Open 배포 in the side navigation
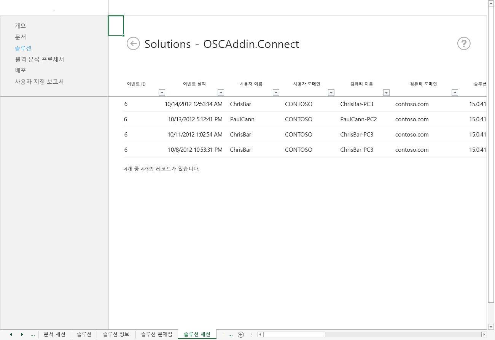This screenshot has width=495, height=340. 21,70
